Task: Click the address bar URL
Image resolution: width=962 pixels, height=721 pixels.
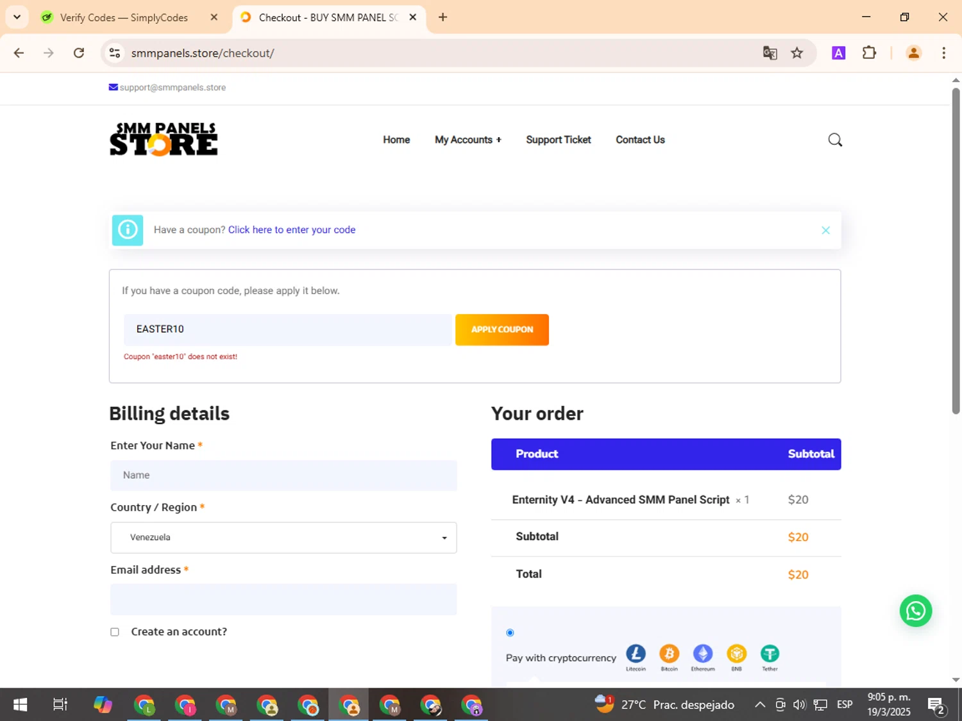Action: click(203, 53)
